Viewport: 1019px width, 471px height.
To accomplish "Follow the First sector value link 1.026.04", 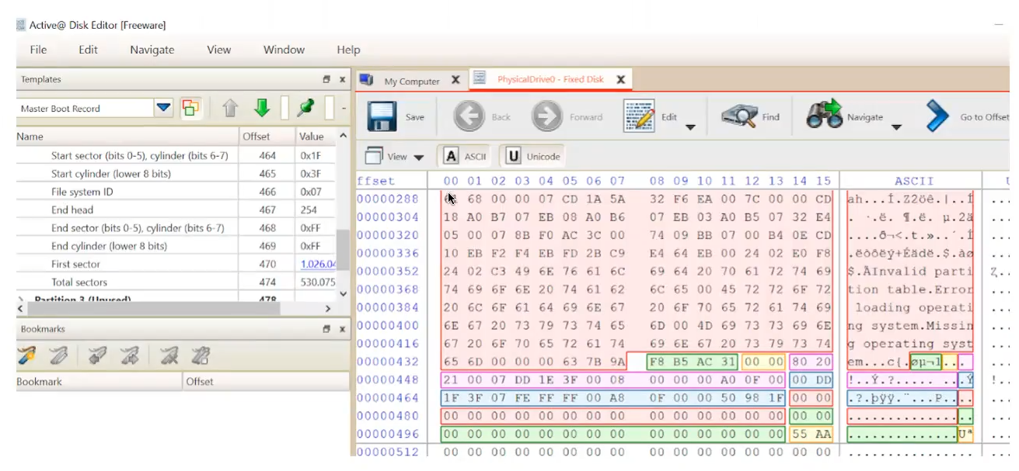I will tap(317, 265).
